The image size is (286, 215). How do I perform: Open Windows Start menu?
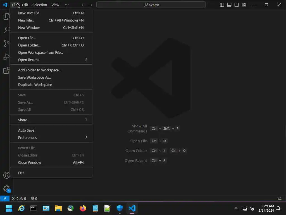coord(9,208)
